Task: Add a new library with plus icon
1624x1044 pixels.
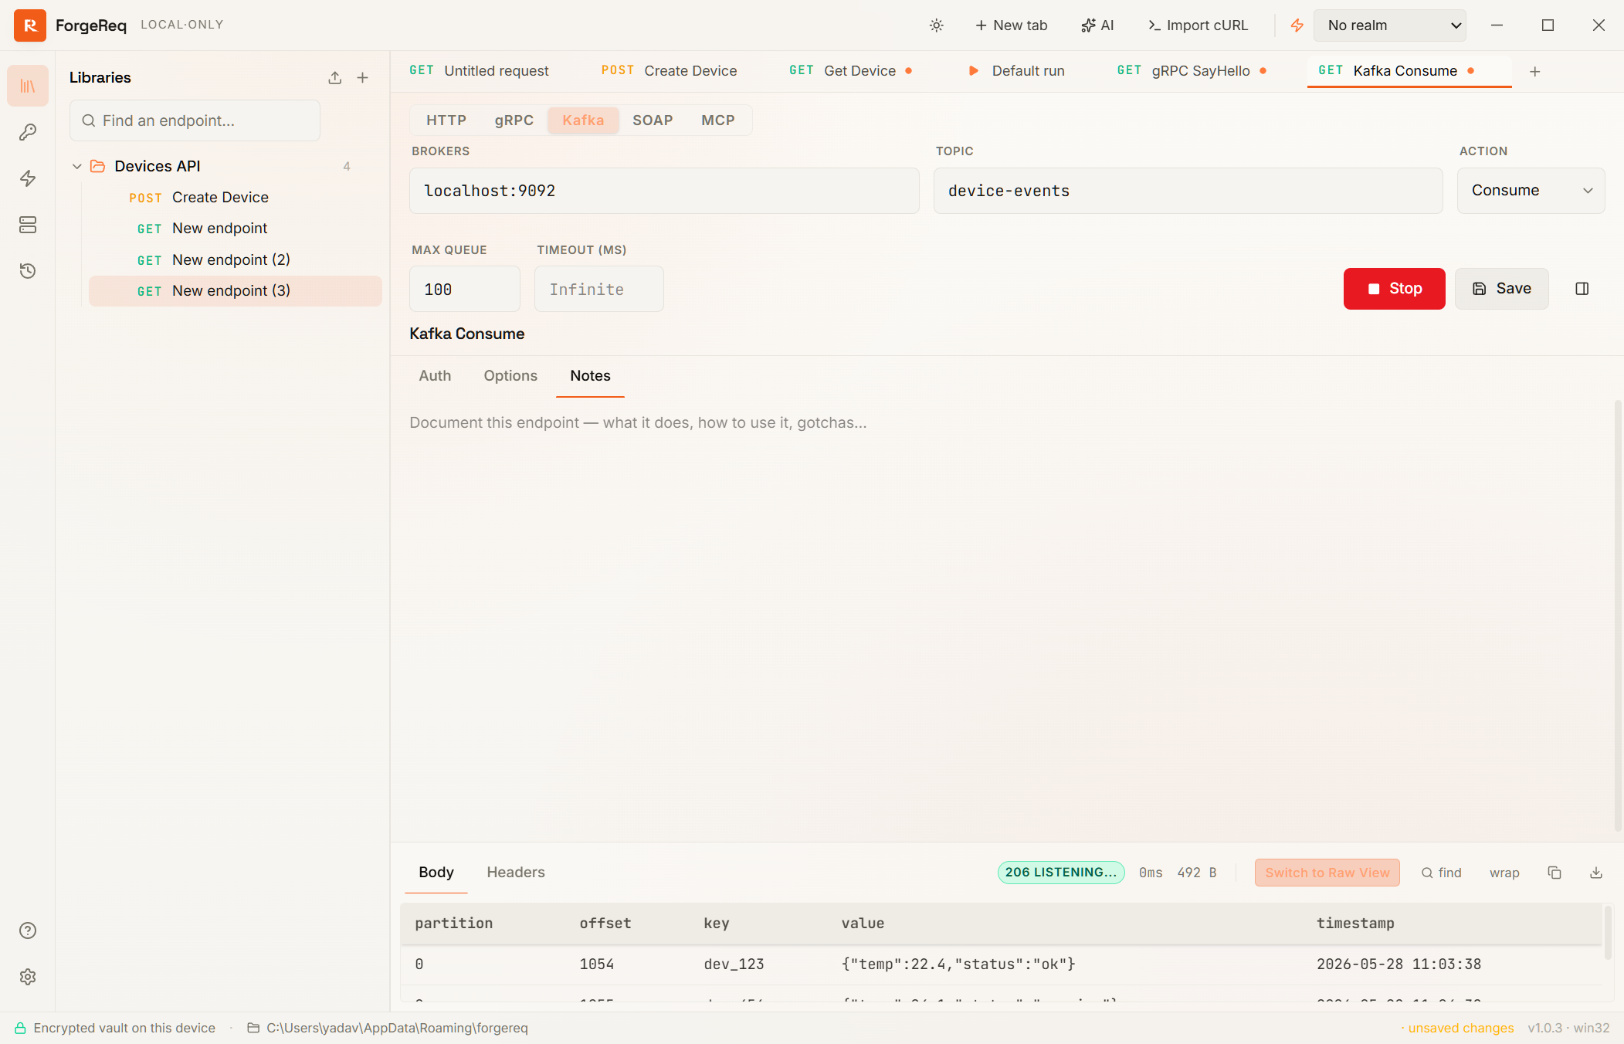Action: point(362,78)
